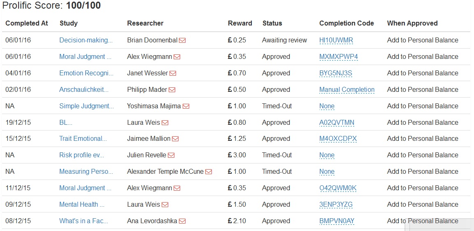Click the Status column header
The height and width of the screenshot is (231, 474).
click(x=272, y=23)
